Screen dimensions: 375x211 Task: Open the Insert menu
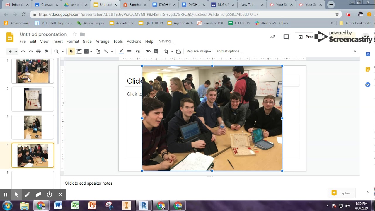point(57,42)
